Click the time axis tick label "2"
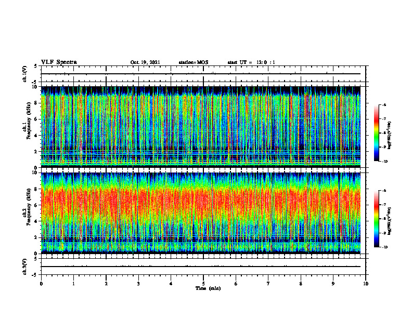The height and width of the screenshot is (318, 412). click(x=106, y=284)
